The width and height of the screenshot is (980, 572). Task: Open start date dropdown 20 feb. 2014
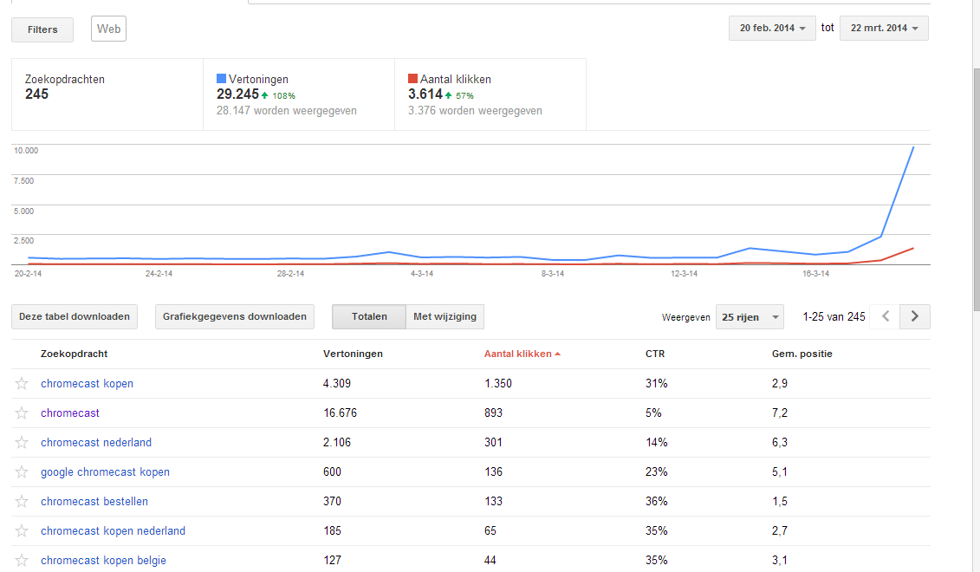[772, 28]
